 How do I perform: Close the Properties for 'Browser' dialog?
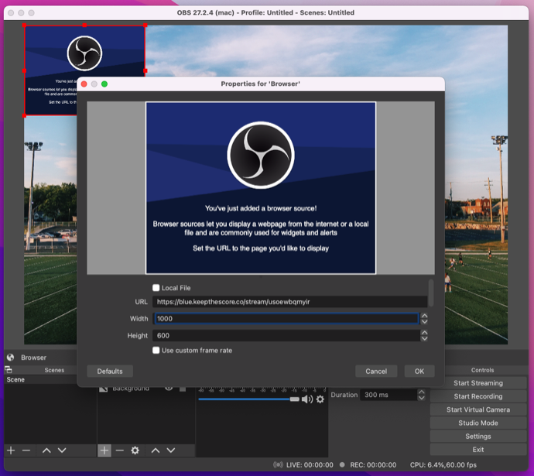pyautogui.click(x=84, y=84)
